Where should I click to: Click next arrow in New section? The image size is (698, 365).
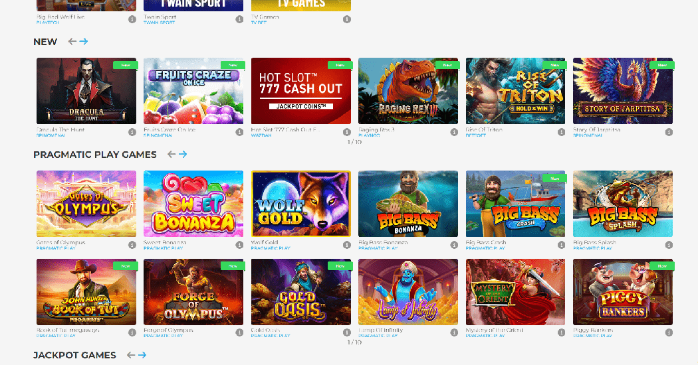(84, 42)
